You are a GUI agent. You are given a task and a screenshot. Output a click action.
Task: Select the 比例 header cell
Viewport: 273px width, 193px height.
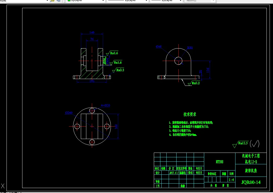pyautogui.click(x=231, y=174)
